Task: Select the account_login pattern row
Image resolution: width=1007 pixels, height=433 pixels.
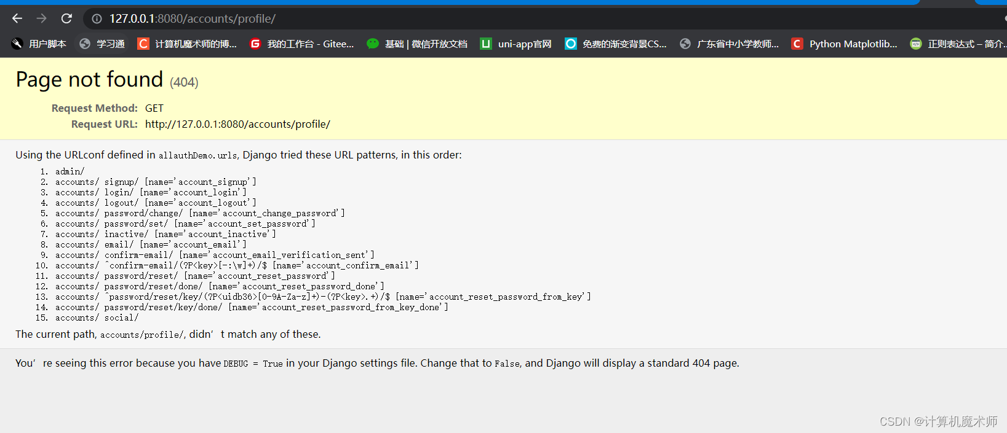Action: (151, 192)
